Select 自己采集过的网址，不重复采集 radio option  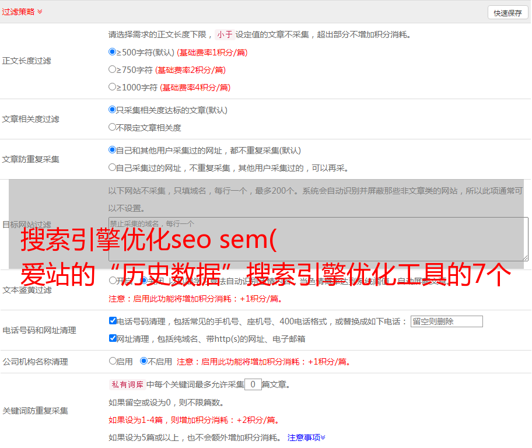pyautogui.click(x=113, y=167)
